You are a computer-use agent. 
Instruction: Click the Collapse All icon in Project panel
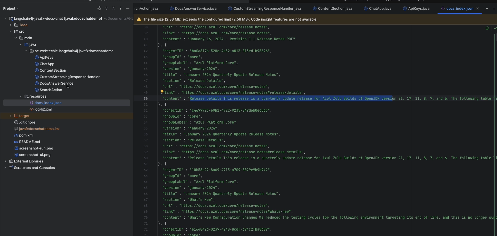coord(114,9)
